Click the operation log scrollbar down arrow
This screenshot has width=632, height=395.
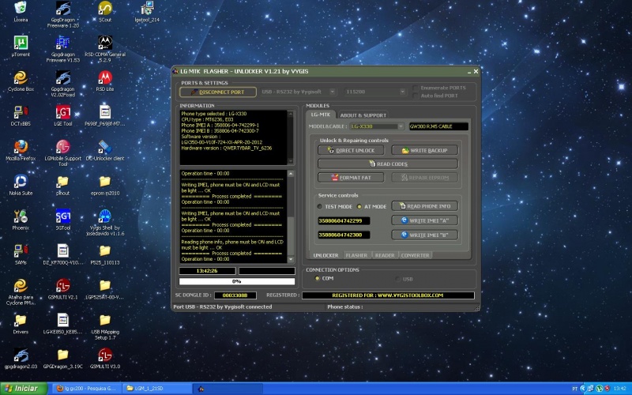coord(291,260)
